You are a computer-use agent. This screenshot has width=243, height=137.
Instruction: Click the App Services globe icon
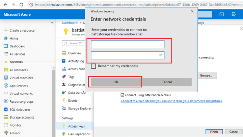coord(6,85)
